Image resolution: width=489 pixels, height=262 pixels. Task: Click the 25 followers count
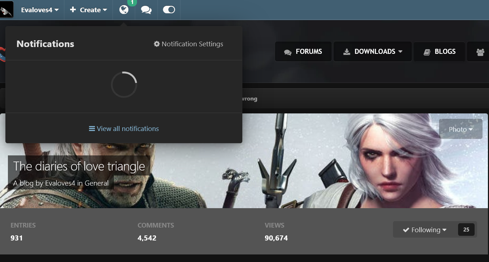pos(466,230)
